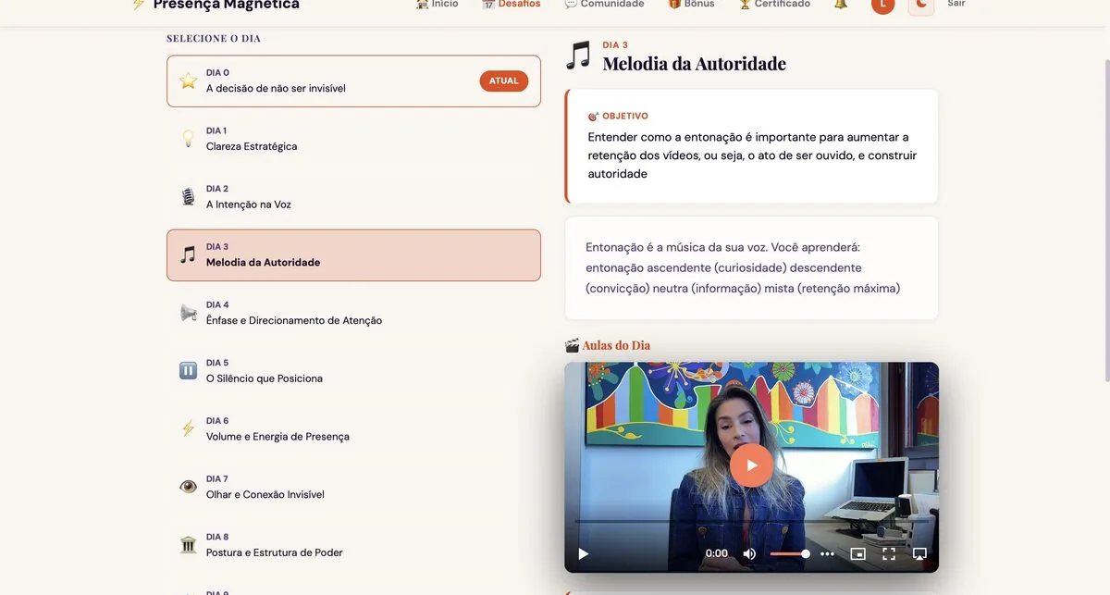This screenshot has width=1110, height=595.
Task: Go to the Comunidade section
Action: click(x=604, y=5)
